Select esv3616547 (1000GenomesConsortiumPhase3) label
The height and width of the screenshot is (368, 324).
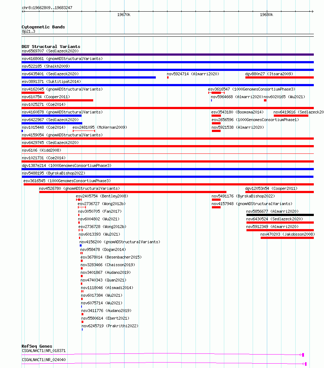tap(252, 89)
